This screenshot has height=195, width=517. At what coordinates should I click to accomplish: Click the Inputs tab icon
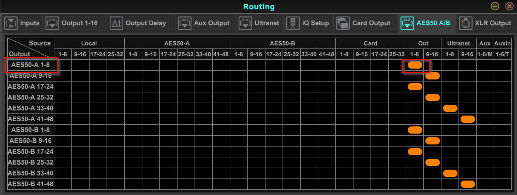[10, 23]
